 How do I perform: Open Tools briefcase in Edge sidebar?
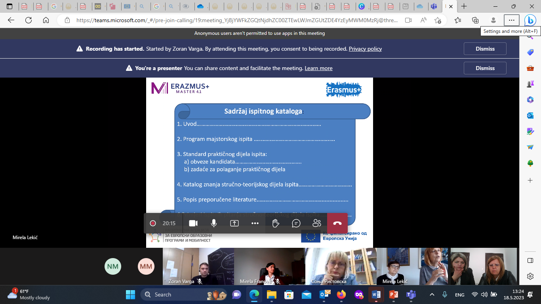click(x=530, y=68)
